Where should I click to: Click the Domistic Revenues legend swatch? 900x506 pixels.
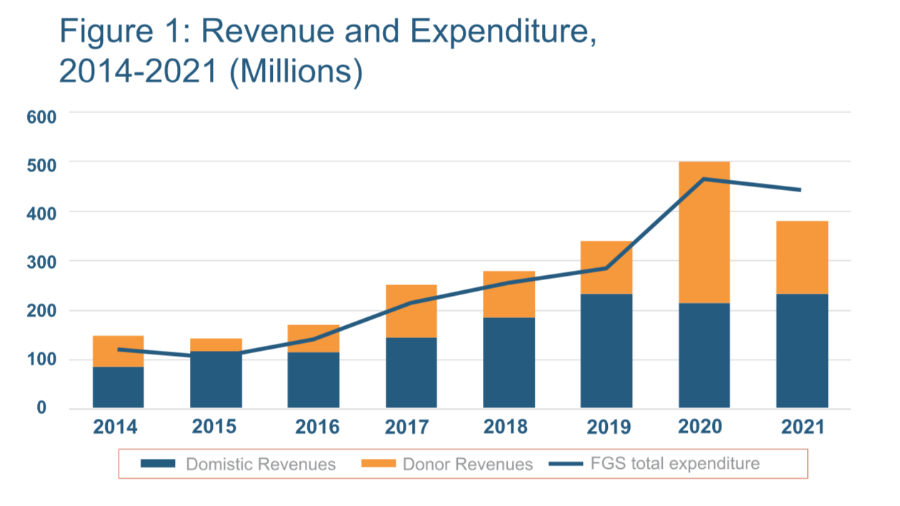158,464
